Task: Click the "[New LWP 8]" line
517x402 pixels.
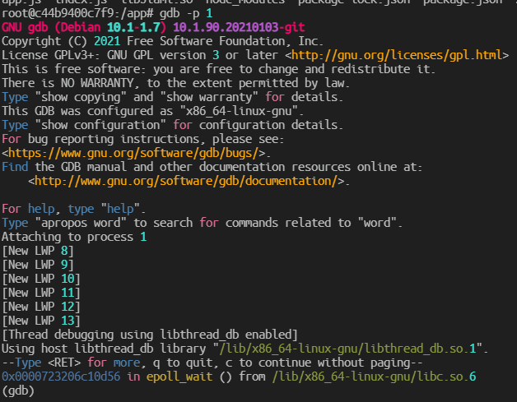Action: pyautogui.click(x=38, y=252)
